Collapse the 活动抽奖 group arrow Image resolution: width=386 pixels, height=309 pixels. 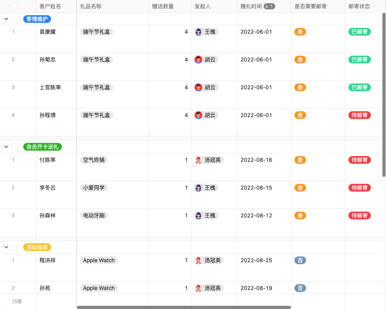(x=6, y=247)
